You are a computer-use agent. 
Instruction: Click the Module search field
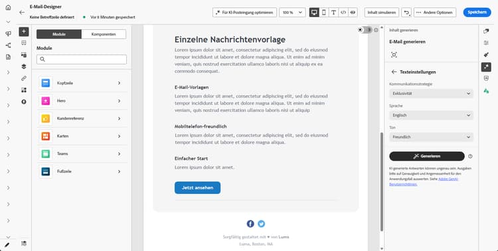(x=82, y=59)
